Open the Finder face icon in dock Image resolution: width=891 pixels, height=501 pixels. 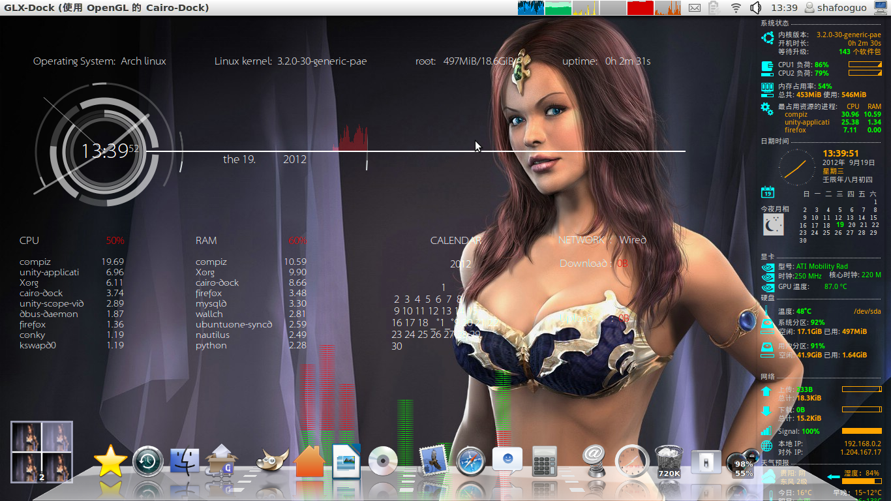pyautogui.click(x=185, y=462)
